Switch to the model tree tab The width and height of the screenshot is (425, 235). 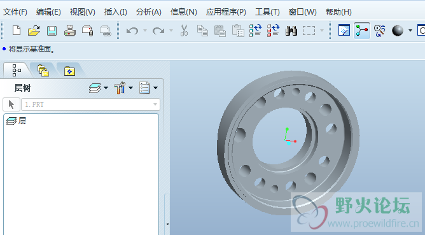(x=17, y=70)
